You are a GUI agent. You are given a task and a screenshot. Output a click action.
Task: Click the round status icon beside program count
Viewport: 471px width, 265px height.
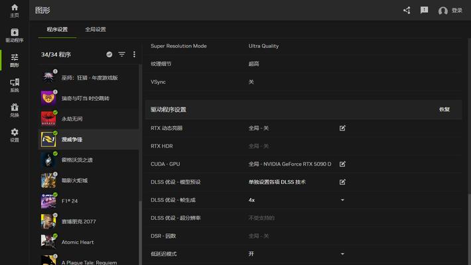tap(109, 54)
